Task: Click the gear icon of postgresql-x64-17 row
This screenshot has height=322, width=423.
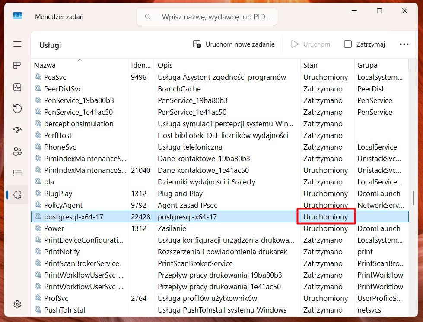Action: [38, 217]
